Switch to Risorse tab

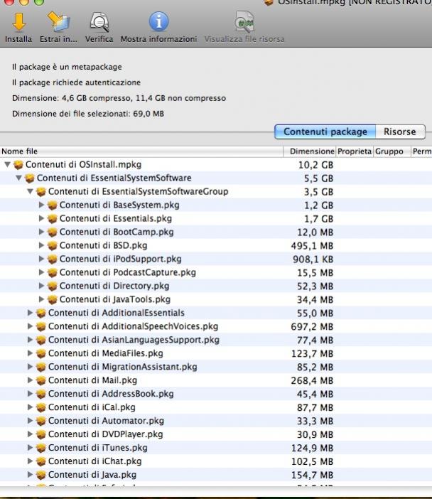pos(400,132)
